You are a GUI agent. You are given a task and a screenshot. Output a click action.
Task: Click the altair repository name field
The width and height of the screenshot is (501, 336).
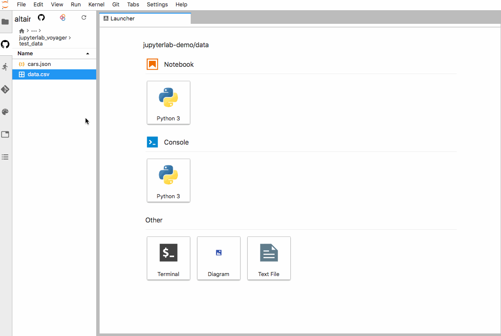pos(23,19)
